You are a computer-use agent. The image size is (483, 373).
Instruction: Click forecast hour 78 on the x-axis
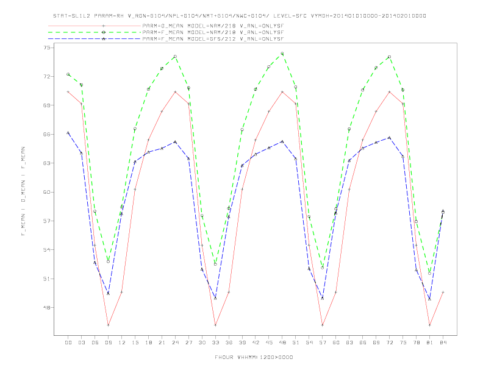[416, 343]
